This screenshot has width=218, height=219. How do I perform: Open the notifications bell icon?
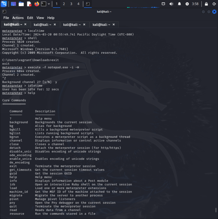[x=179, y=4]
